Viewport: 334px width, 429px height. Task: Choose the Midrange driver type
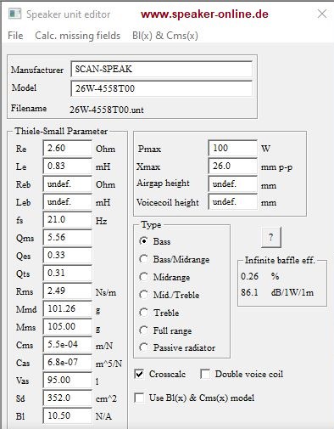[144, 277]
